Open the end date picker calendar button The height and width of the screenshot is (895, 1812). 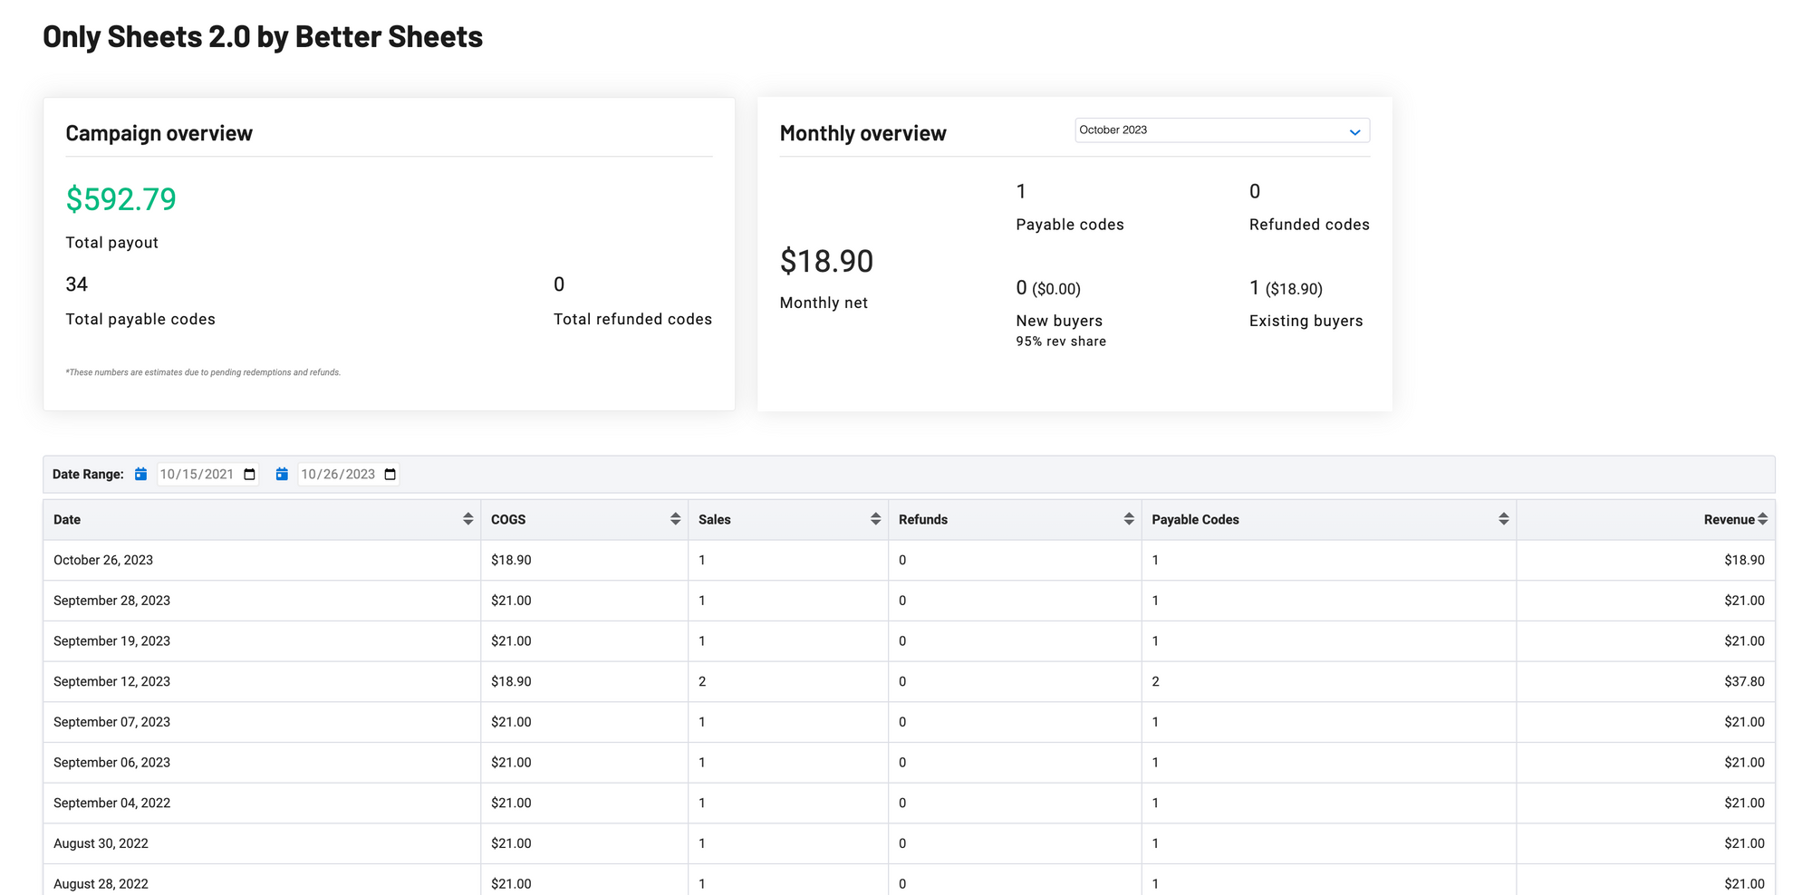390,475
